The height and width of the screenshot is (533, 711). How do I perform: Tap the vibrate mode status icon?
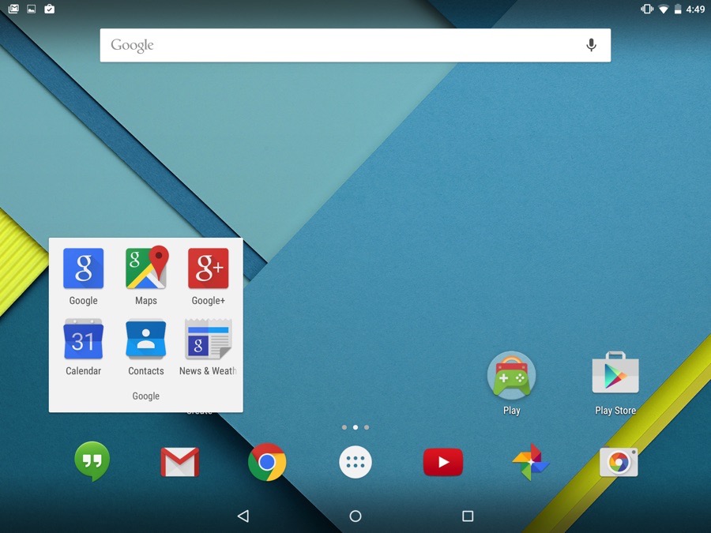(646, 9)
